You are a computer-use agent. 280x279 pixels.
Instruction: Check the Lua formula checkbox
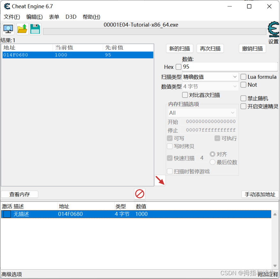click(x=244, y=76)
